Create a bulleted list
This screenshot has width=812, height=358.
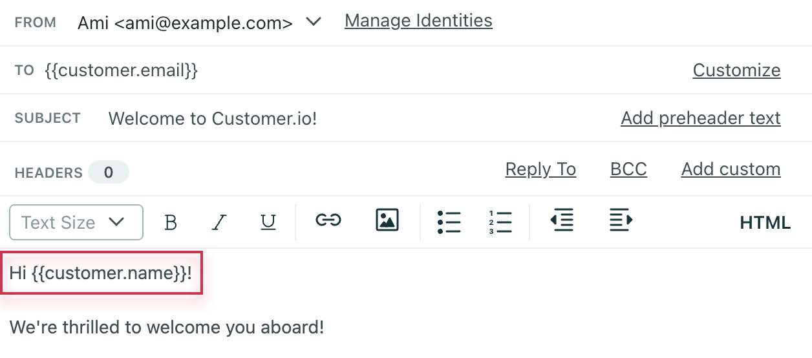tap(449, 222)
